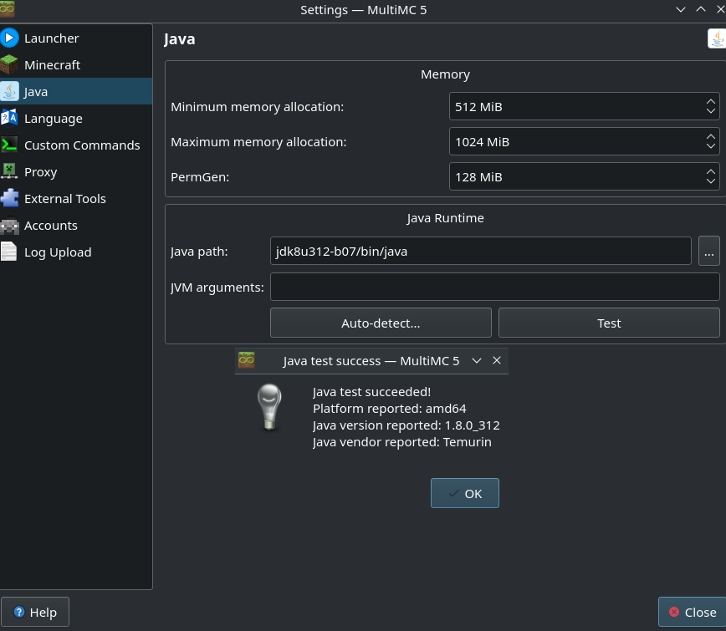This screenshot has width=726, height=631.
Task: Open Minecraft settings via the grass block icon
Action: [10, 64]
